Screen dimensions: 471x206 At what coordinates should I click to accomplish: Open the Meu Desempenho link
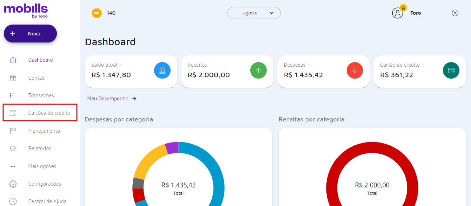coord(108,99)
